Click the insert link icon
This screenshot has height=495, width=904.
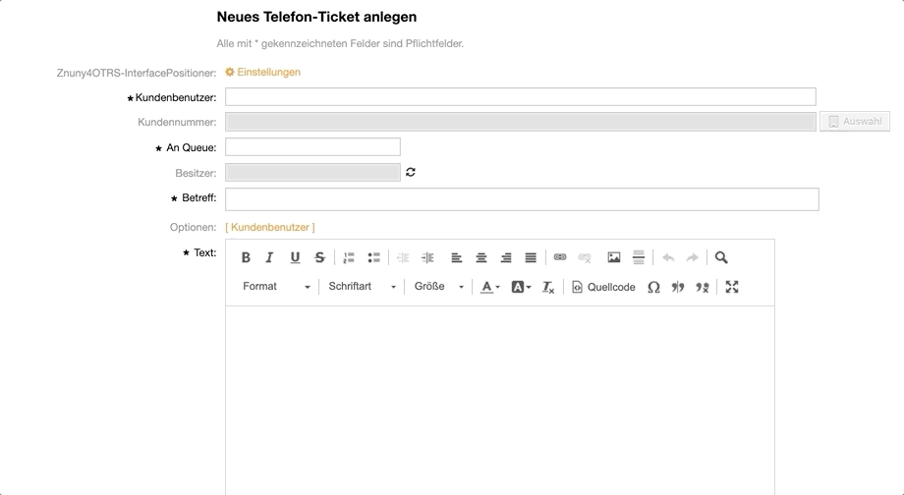(x=560, y=257)
